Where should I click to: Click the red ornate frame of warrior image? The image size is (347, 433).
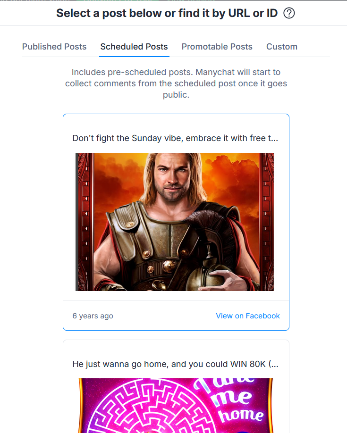click(x=85, y=222)
